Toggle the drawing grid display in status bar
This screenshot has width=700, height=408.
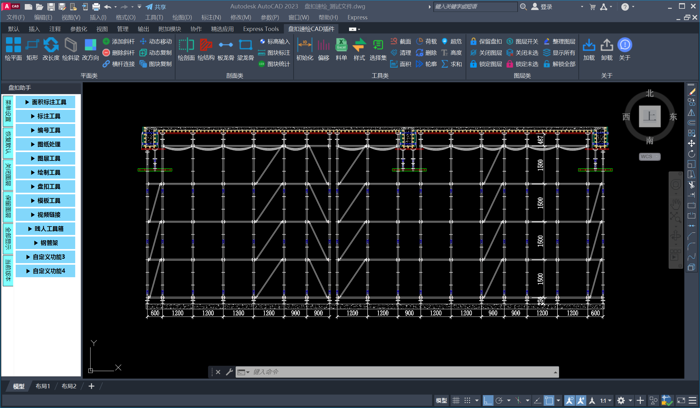tap(456, 400)
